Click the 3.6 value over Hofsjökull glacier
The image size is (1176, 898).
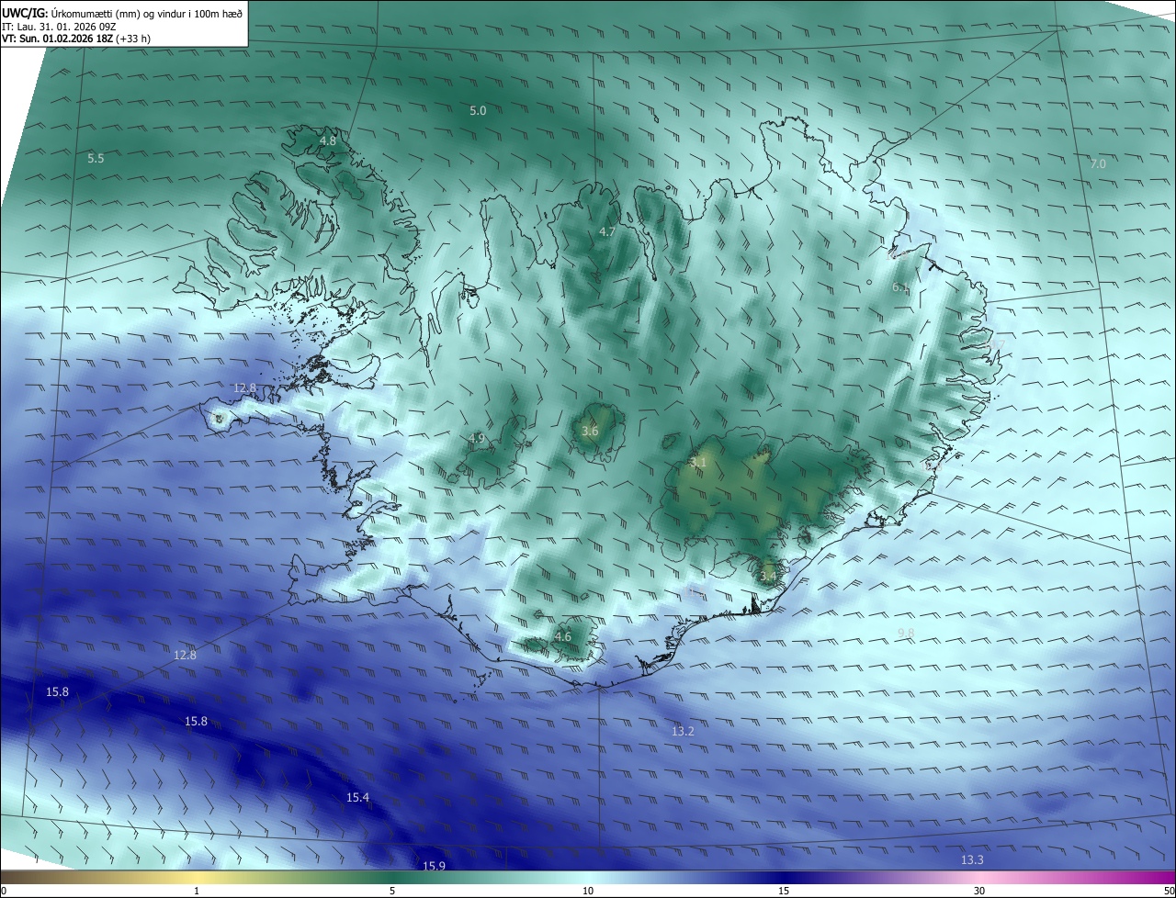(590, 432)
